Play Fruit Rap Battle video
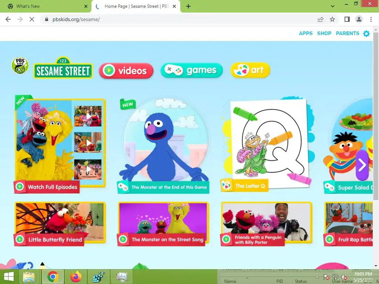 (x=348, y=223)
